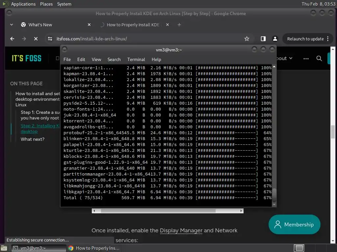The height and width of the screenshot is (252, 337).
Task: Expand the About dropdown in site navigation
Action: pyautogui.click(x=285, y=58)
